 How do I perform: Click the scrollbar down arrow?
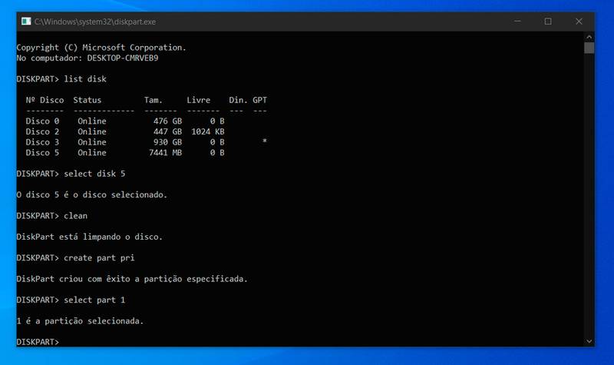589,341
